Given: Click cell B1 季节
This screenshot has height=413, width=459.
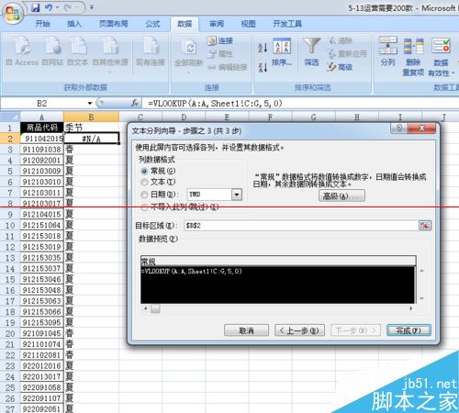Looking at the screenshot, I should point(91,128).
